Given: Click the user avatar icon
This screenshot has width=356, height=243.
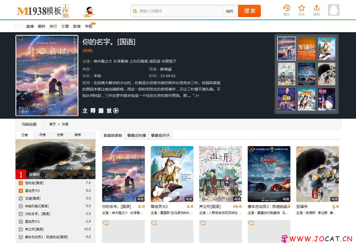Looking at the screenshot, I should tap(334, 10).
